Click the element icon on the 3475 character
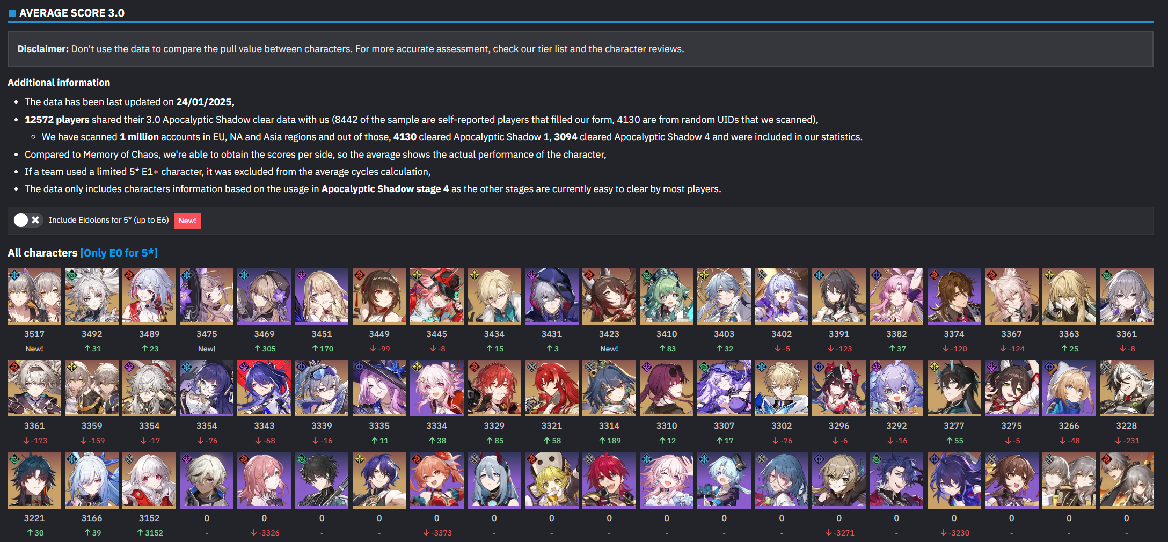The height and width of the screenshot is (542, 1168). [186, 275]
